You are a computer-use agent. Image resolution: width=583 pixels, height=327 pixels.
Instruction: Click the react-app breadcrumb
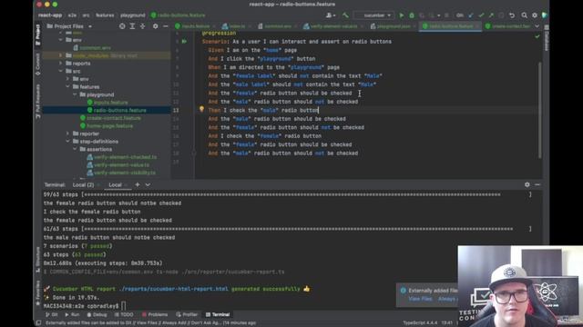click(50, 15)
